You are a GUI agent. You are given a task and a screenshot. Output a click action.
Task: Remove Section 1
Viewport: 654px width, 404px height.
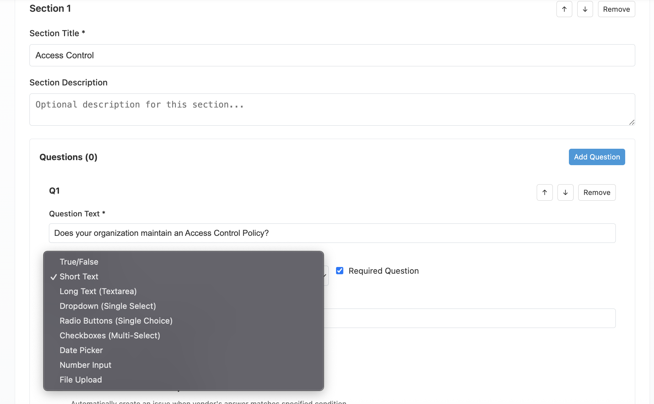click(x=616, y=9)
